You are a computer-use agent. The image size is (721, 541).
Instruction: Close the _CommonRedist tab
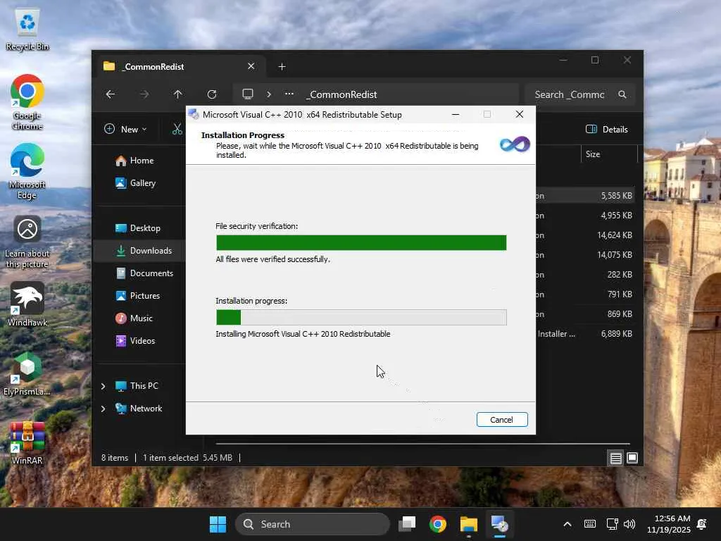(251, 66)
